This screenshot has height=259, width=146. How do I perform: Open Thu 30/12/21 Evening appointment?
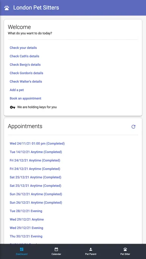click(x=26, y=236)
